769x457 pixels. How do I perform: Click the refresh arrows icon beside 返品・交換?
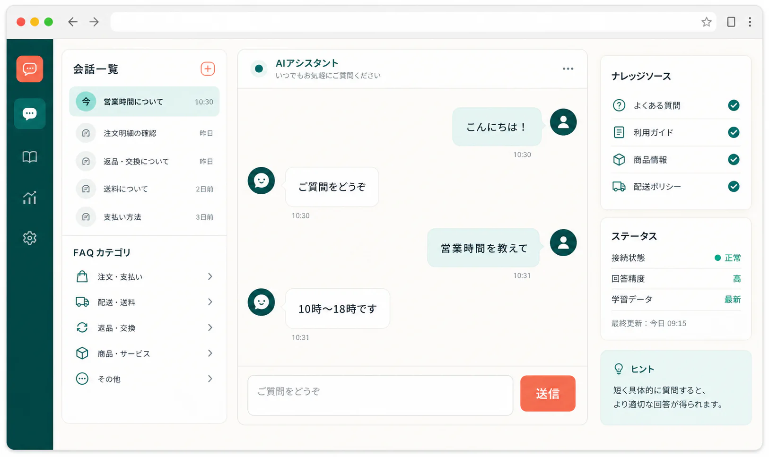pyautogui.click(x=82, y=328)
